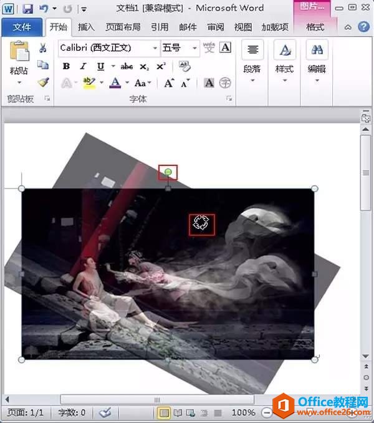Click the bottom-left corner sizing handle
This screenshot has width=374, height=423.
coord(21,359)
